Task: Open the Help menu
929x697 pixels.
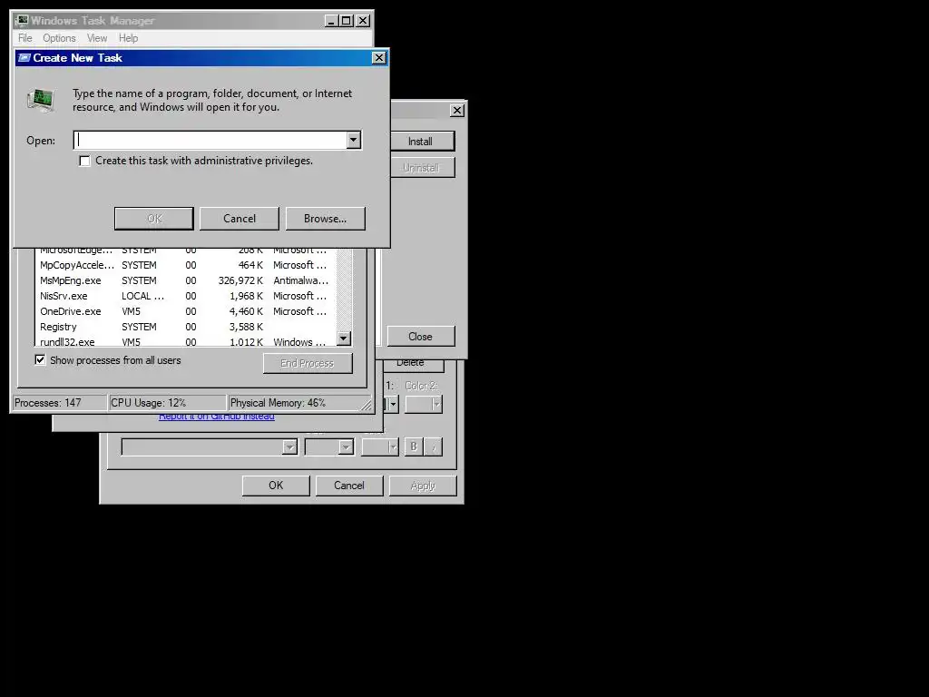Action: pos(128,38)
